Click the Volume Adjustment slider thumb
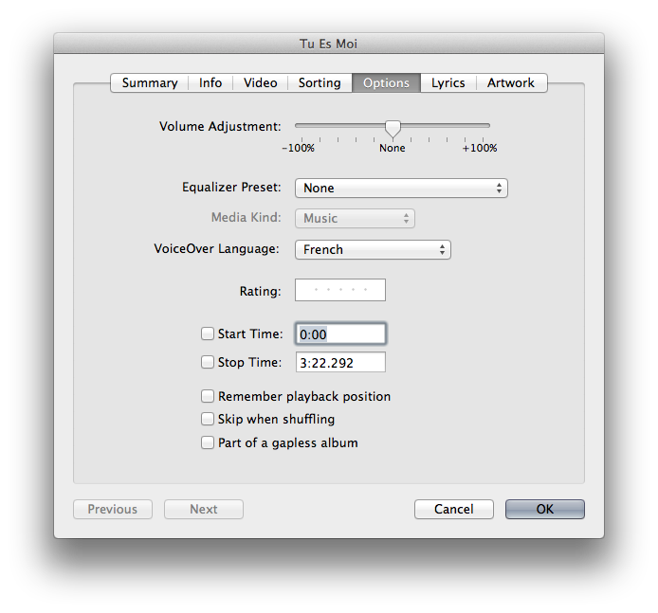 coord(393,128)
